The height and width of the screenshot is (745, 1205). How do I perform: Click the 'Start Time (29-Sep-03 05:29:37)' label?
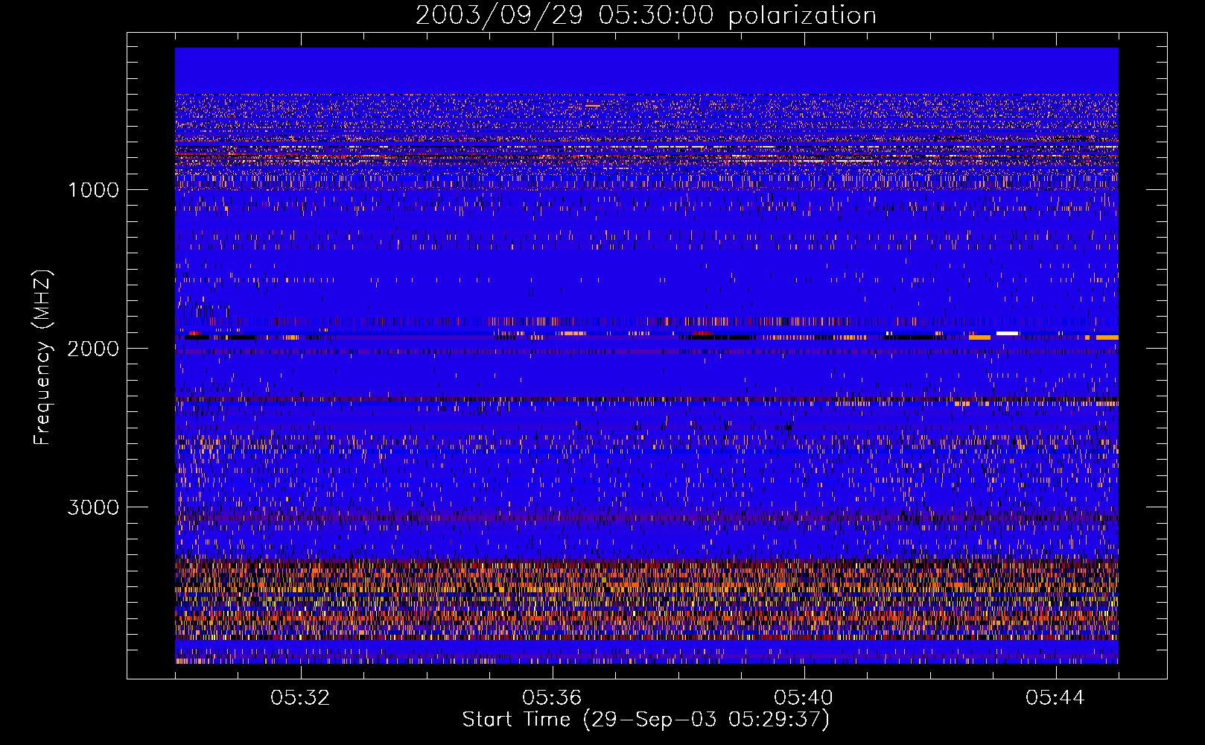pyautogui.click(x=646, y=720)
